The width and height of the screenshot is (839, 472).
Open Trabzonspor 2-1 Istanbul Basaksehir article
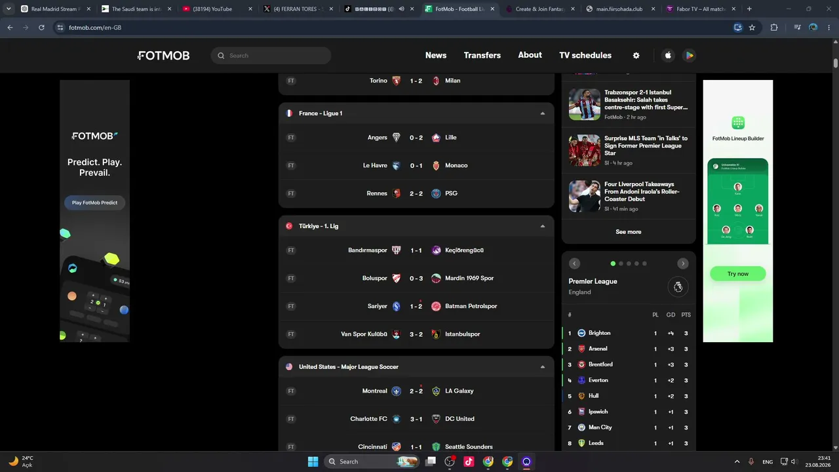628,104
